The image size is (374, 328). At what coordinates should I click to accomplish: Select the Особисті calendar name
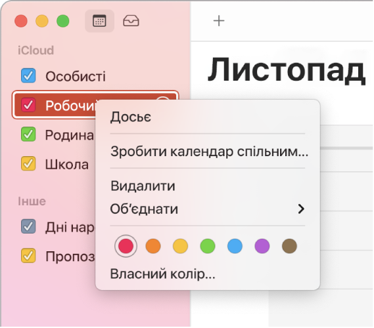tap(76, 76)
